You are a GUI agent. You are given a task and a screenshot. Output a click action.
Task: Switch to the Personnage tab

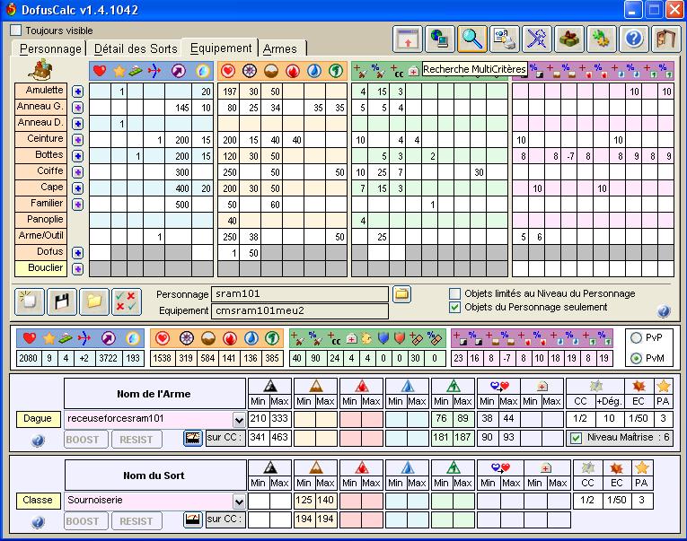50,48
